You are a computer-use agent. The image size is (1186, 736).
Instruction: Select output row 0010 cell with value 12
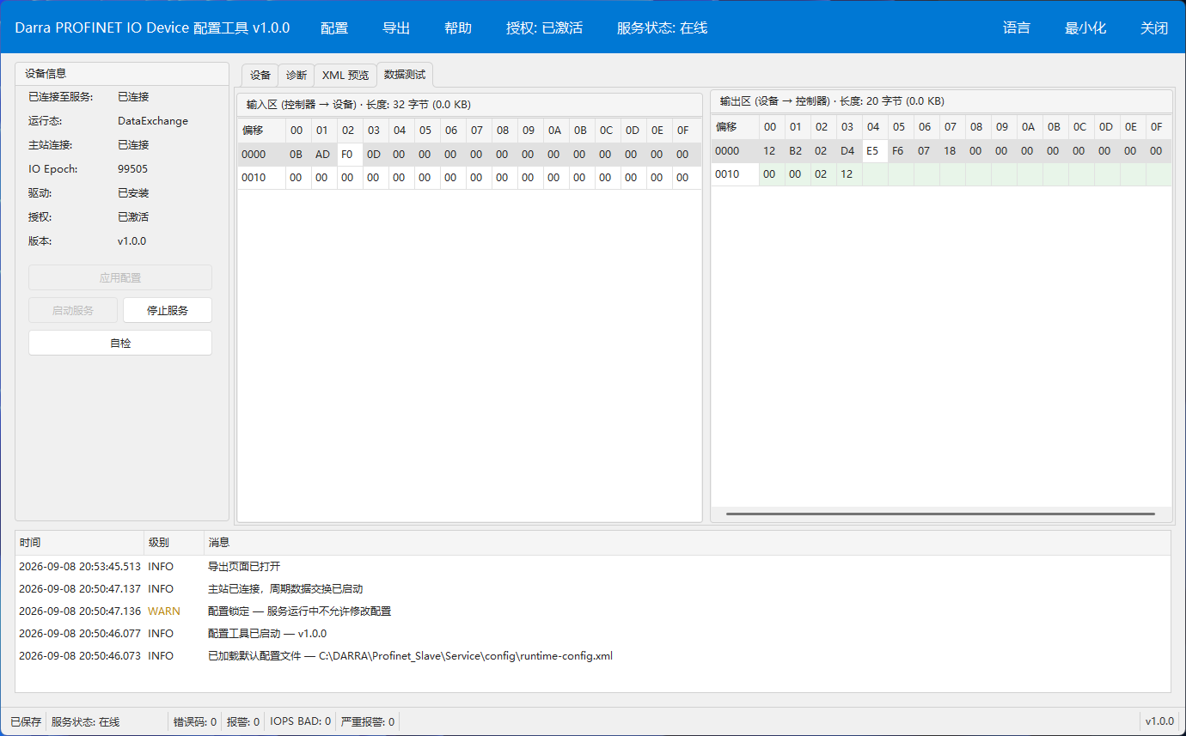848,174
